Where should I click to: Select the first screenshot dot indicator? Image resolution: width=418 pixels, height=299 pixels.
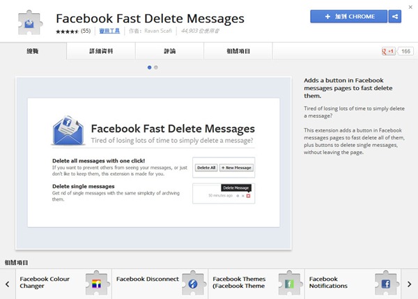coord(149,68)
